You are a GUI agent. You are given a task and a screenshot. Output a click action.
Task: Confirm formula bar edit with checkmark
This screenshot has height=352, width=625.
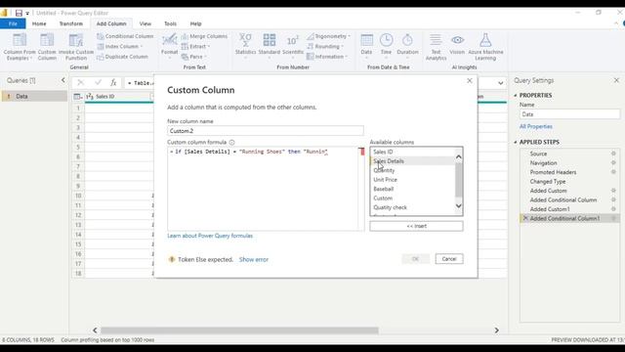tap(98, 82)
